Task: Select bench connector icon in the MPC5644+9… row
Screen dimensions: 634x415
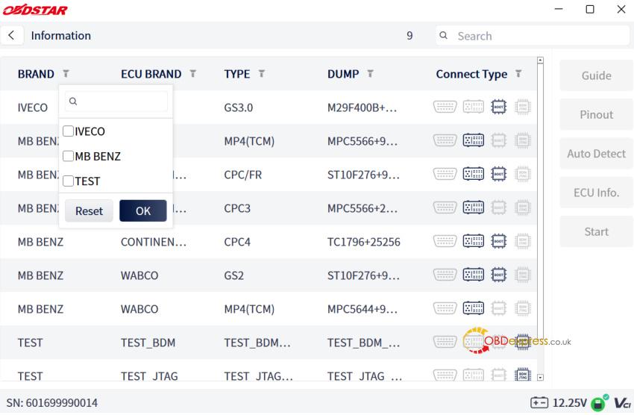Action: coord(474,308)
